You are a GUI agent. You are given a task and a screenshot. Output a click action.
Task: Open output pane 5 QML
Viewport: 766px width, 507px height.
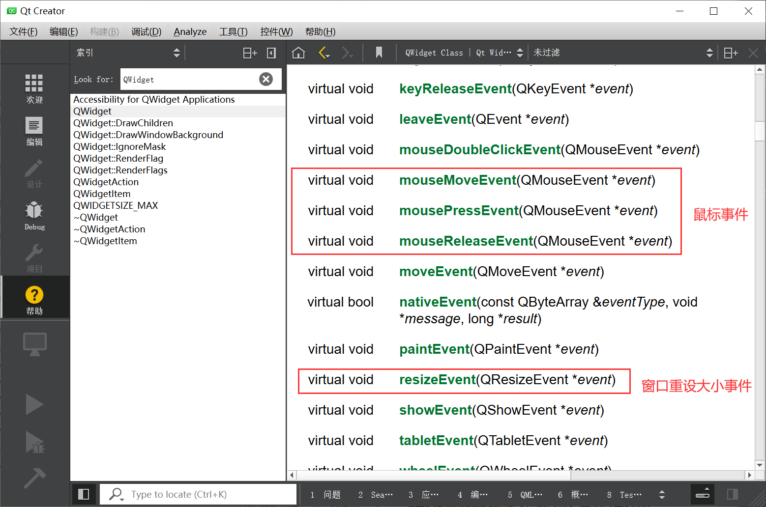[x=525, y=494]
